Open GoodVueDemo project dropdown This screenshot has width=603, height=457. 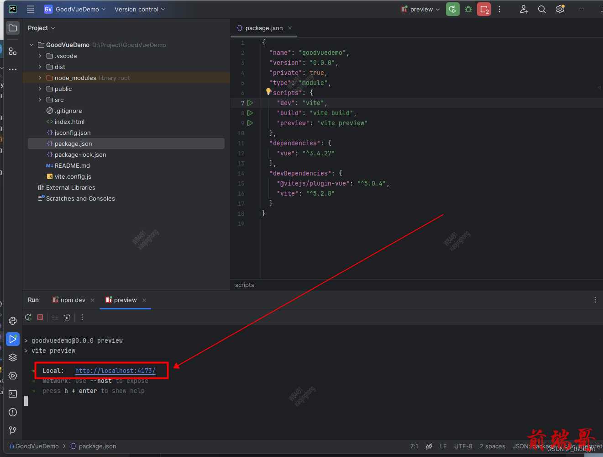75,9
